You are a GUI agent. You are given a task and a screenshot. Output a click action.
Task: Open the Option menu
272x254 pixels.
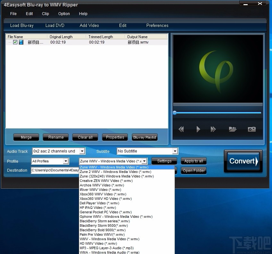(64, 14)
